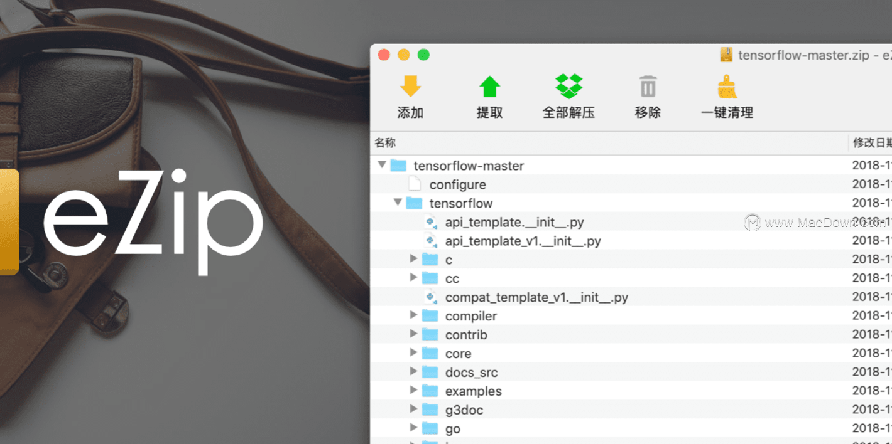Viewport: 892px width, 444px height.
Task: Select the cc folder icon
Action: [x=430, y=278]
